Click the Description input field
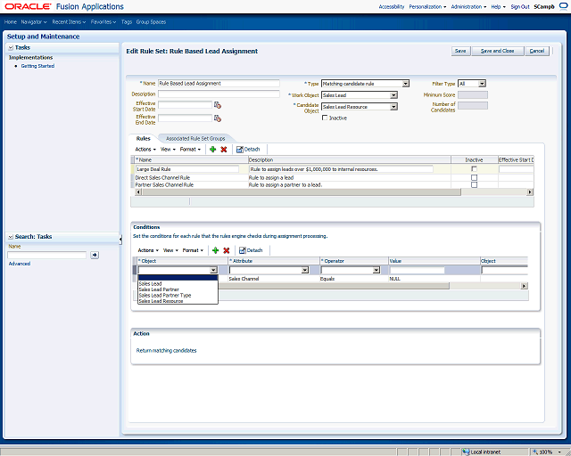The height and width of the screenshot is (456, 571). (219, 94)
